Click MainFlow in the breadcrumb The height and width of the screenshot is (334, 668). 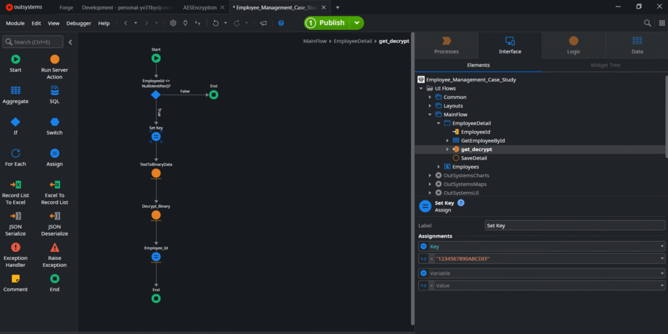(x=315, y=41)
